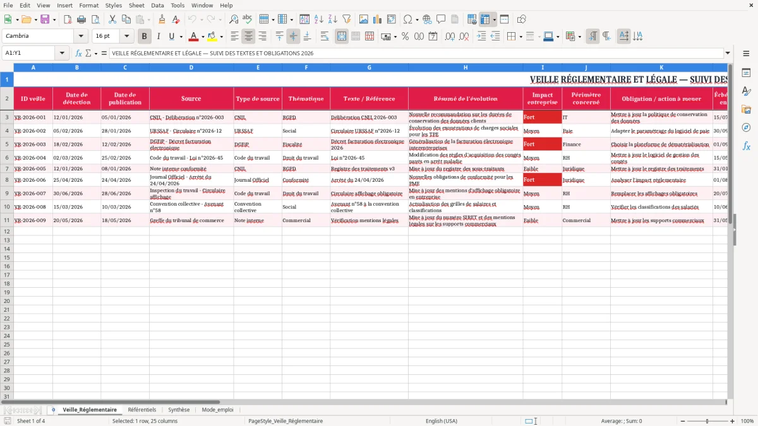758x426 pixels.
Task: Click the Zoom In plus button
Action: pyautogui.click(x=733, y=421)
